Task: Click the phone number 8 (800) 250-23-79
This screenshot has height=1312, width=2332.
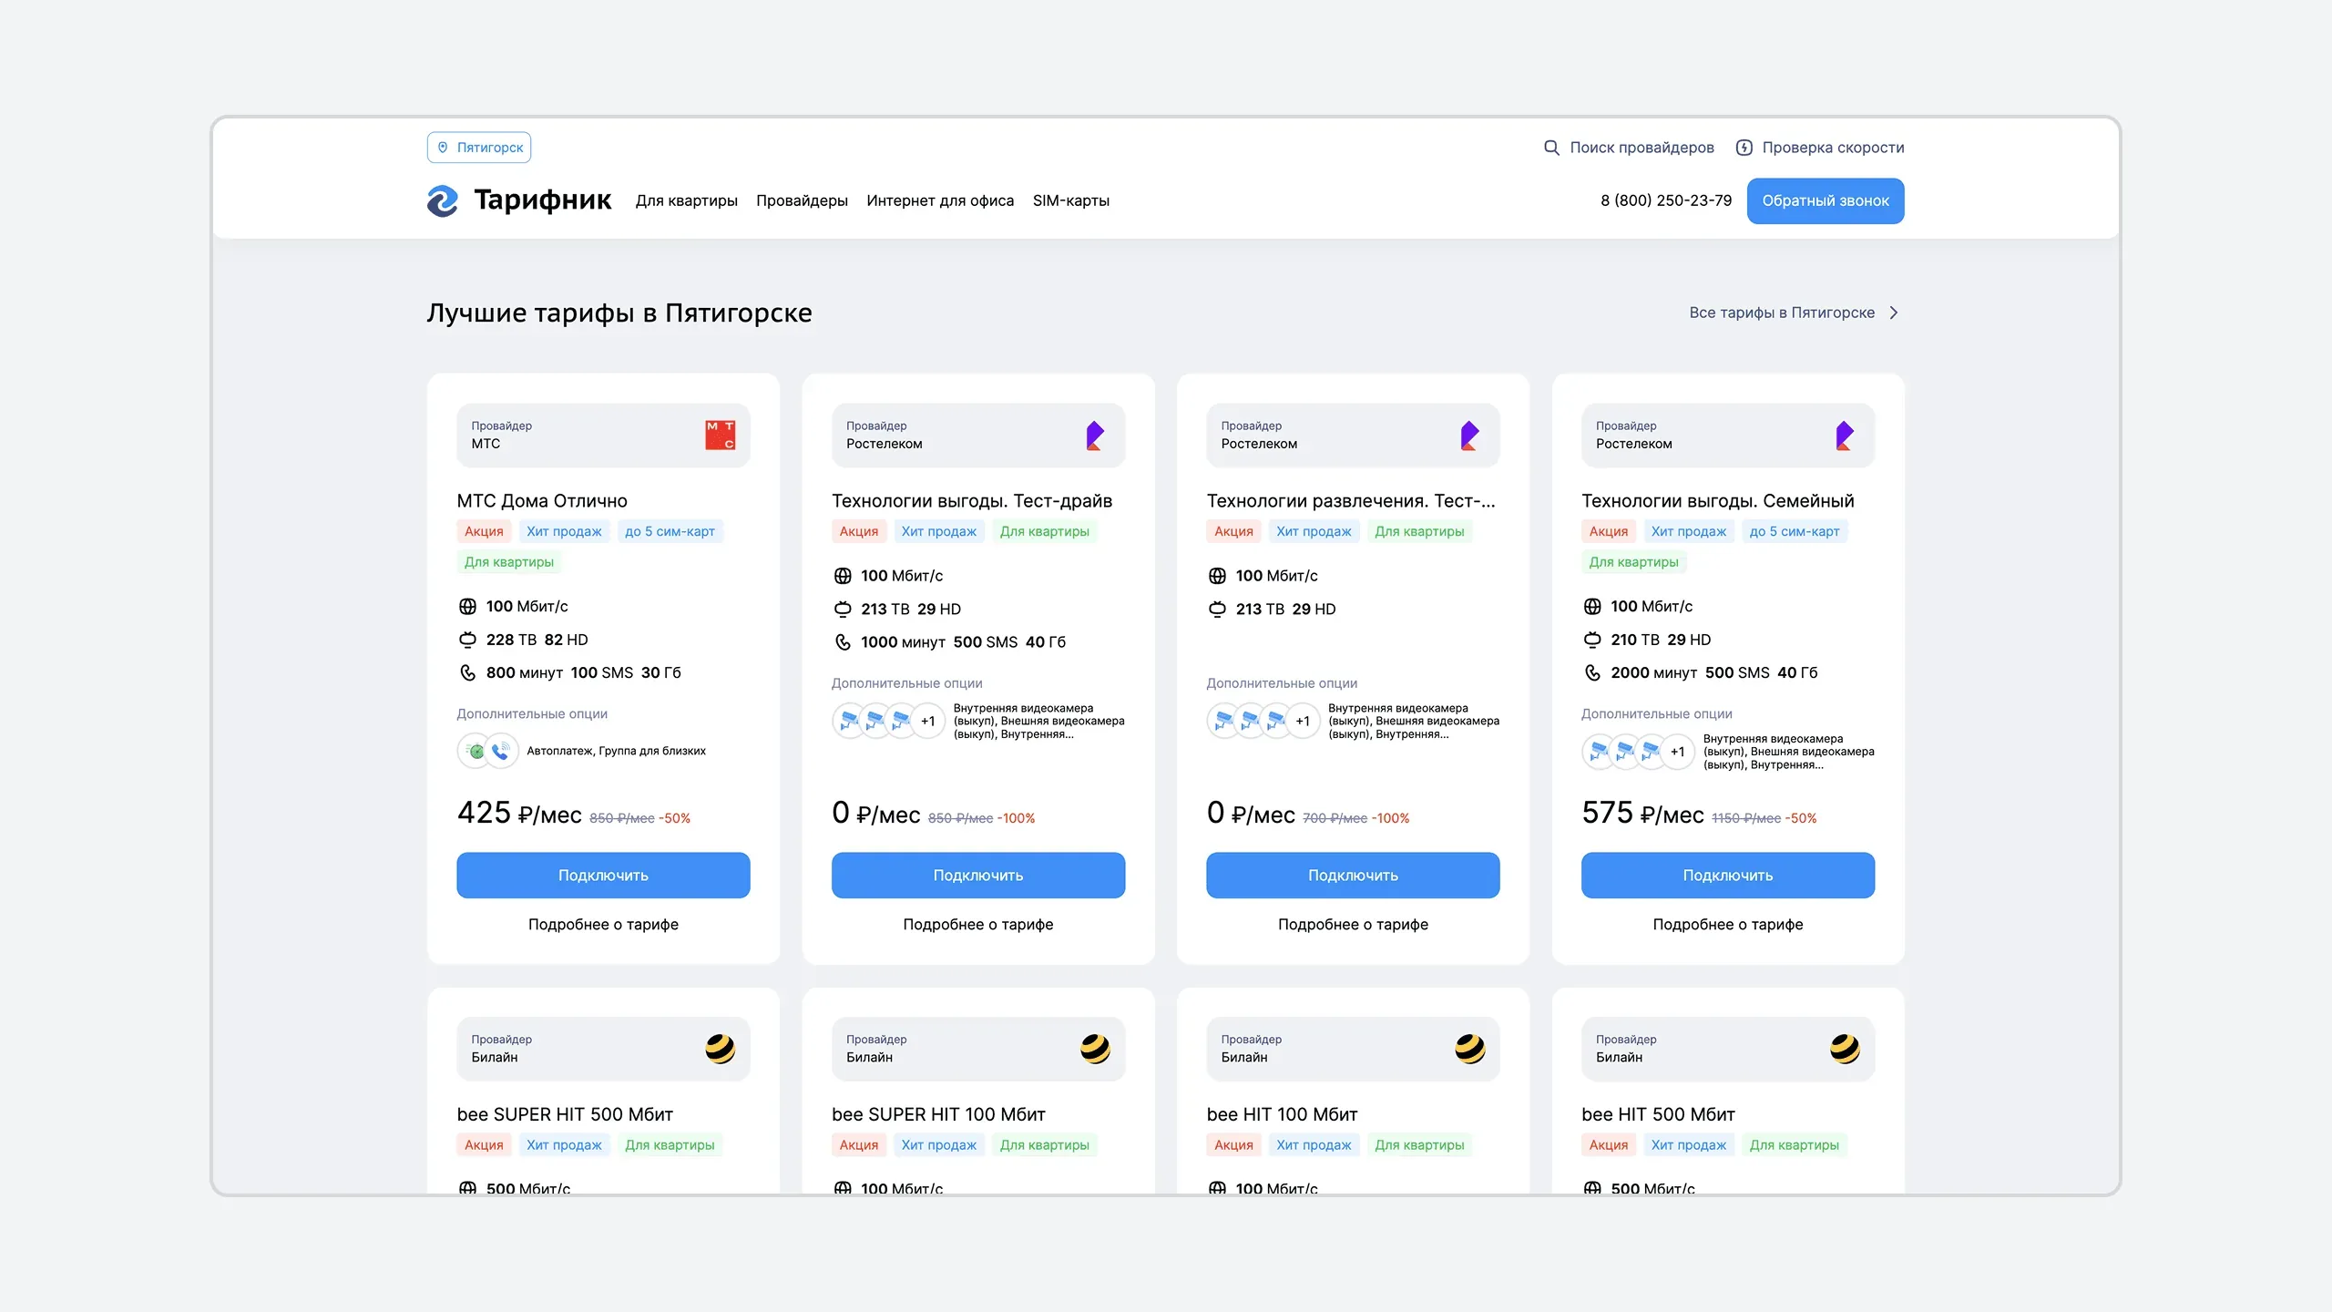Action: click(x=1666, y=200)
